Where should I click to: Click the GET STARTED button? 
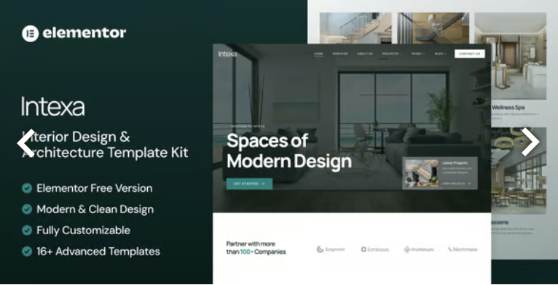[x=249, y=184]
